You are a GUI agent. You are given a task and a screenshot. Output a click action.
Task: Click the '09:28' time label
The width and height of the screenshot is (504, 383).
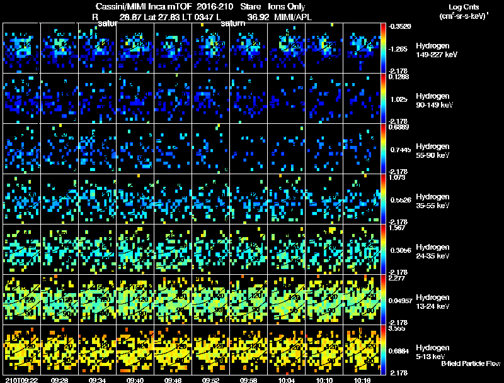[59, 380]
